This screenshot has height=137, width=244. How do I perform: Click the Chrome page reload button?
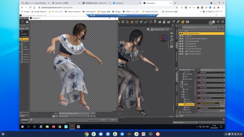coord(30,8)
